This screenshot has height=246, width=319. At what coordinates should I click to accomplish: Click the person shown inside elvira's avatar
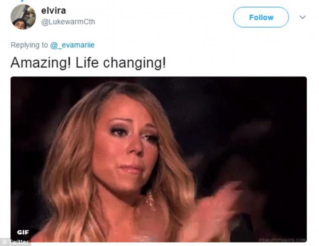click(20, 24)
